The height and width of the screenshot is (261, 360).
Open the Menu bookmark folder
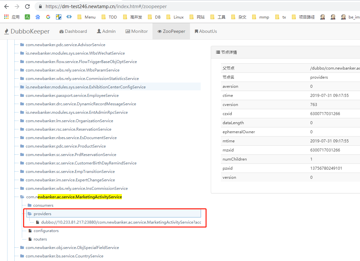pyautogui.click(x=87, y=17)
